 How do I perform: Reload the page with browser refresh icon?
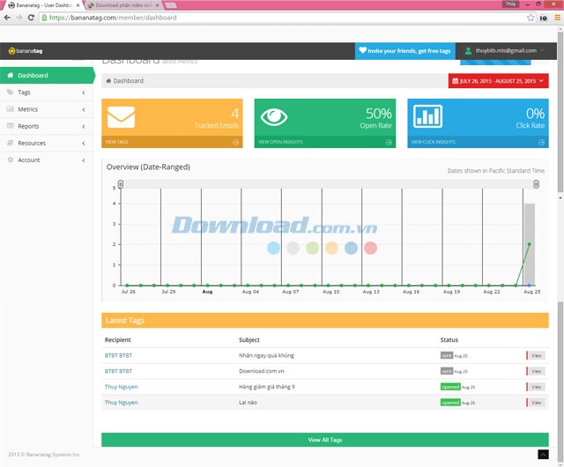click(x=32, y=18)
